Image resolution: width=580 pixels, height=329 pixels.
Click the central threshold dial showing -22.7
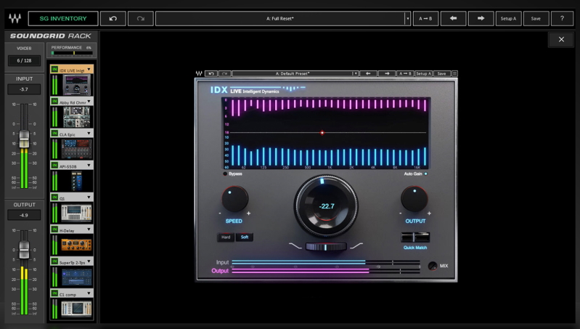coord(326,206)
